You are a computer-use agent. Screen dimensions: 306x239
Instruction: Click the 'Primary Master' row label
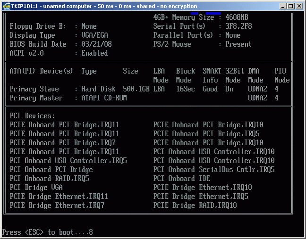(x=36, y=98)
